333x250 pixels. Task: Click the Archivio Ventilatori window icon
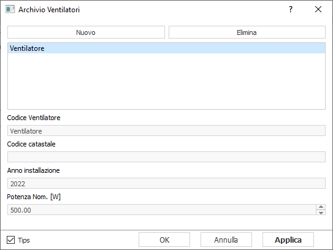(x=10, y=10)
